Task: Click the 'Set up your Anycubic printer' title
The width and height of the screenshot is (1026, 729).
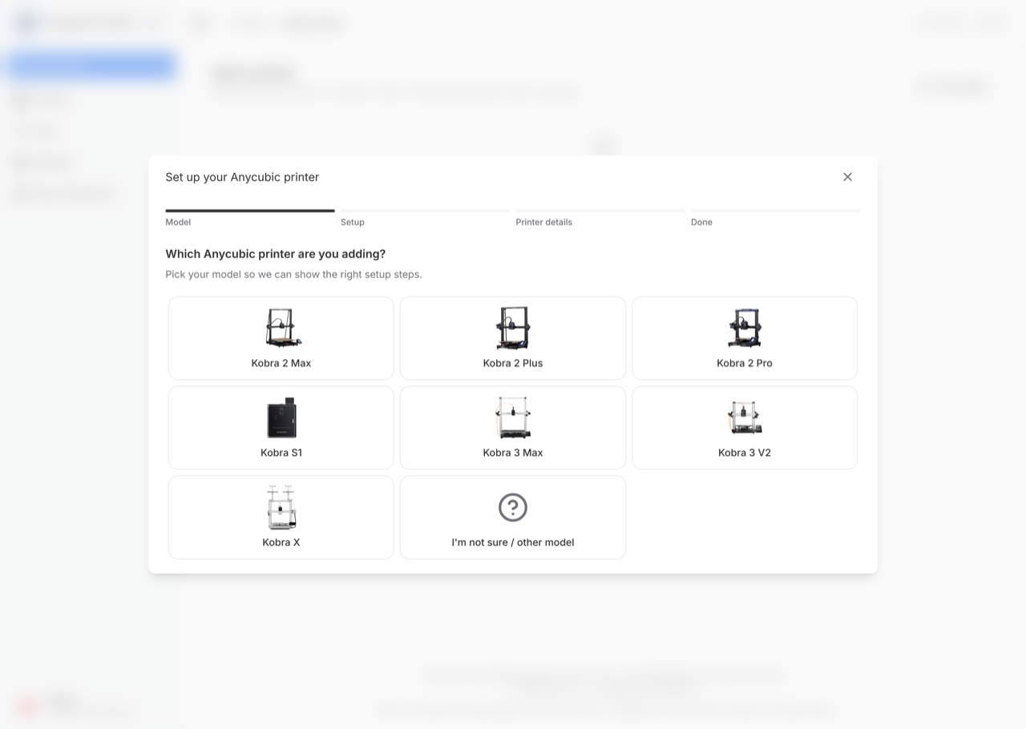Action: 242,177
